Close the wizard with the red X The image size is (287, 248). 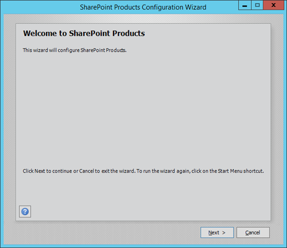pos(274,5)
